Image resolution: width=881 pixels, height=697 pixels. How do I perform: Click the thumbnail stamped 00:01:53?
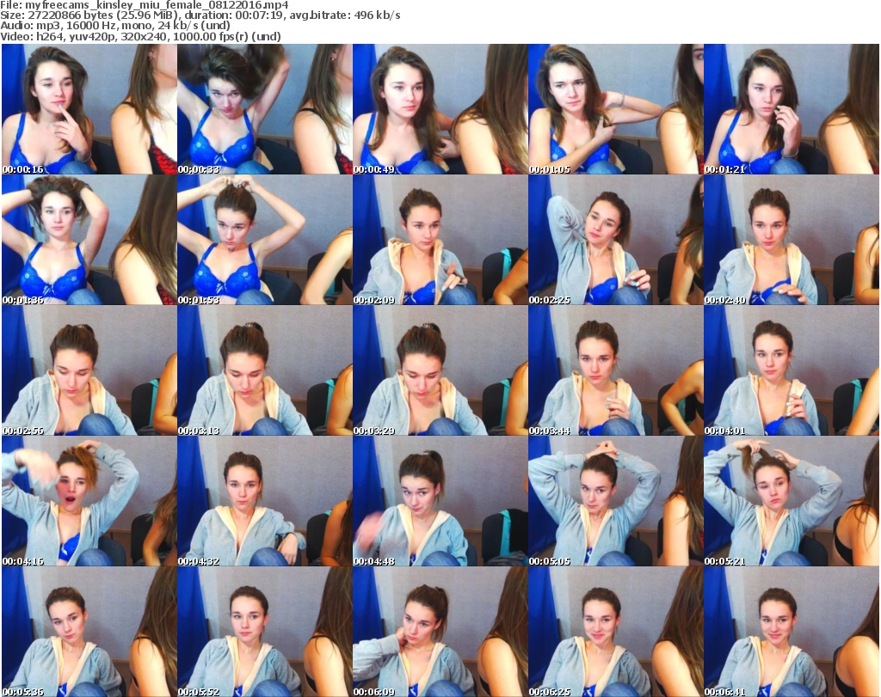tap(265, 240)
